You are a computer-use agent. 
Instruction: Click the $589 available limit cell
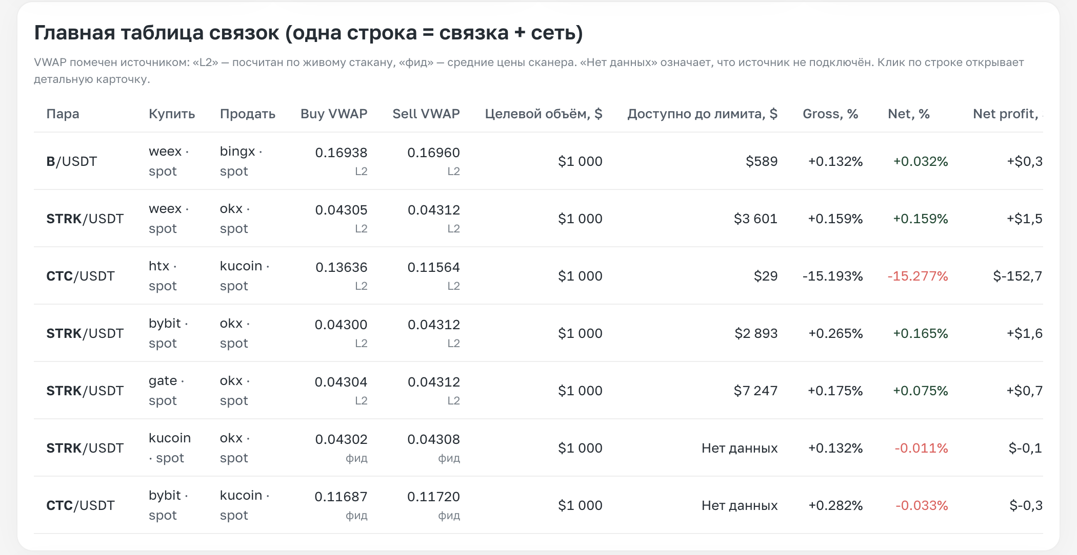pos(762,161)
